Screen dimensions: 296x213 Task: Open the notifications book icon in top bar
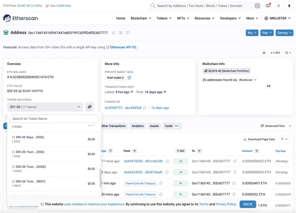pos(268,6)
